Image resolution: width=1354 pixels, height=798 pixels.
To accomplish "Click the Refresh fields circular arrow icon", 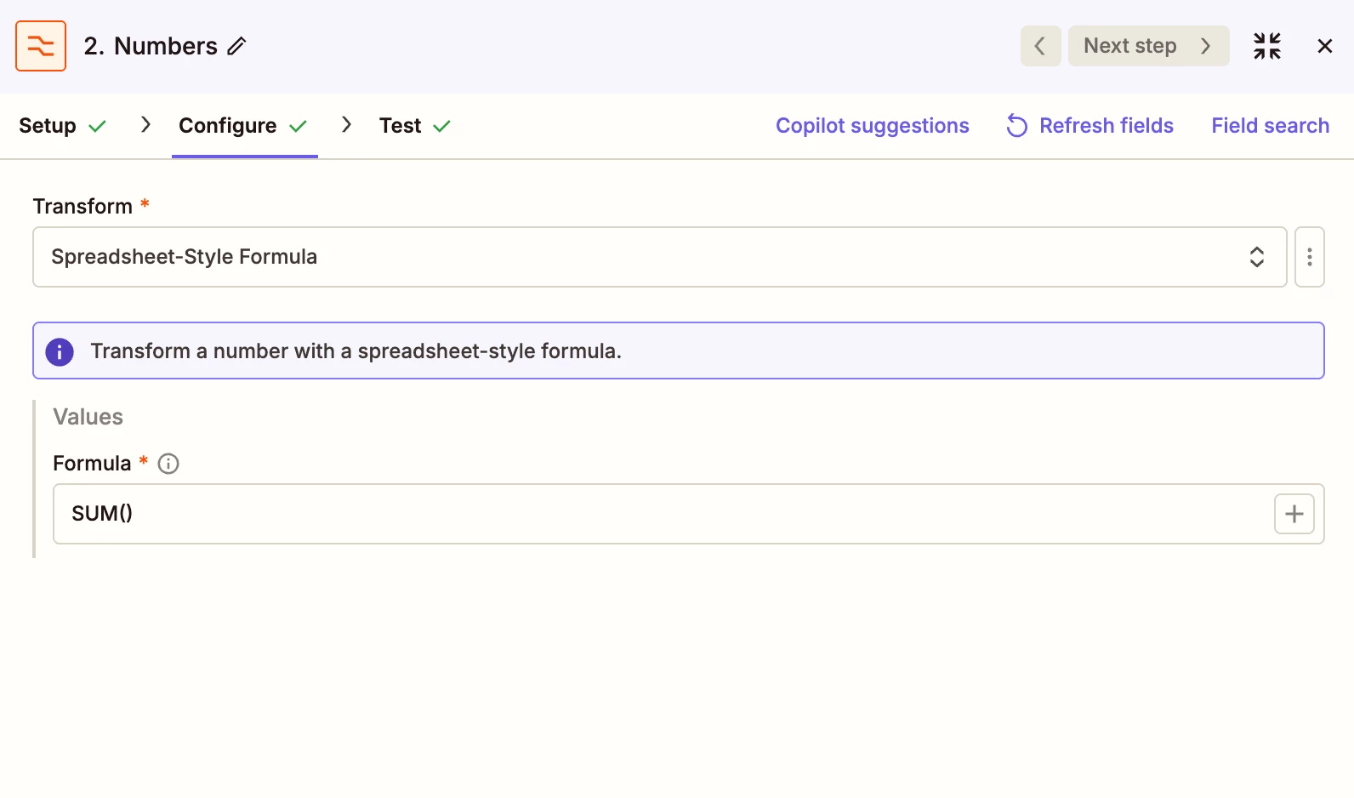I will pyautogui.click(x=1016, y=126).
